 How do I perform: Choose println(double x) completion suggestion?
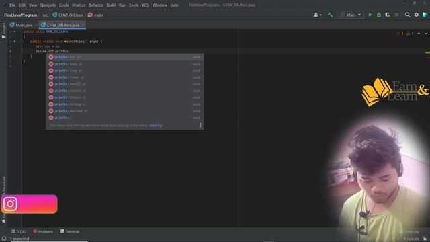125,91
